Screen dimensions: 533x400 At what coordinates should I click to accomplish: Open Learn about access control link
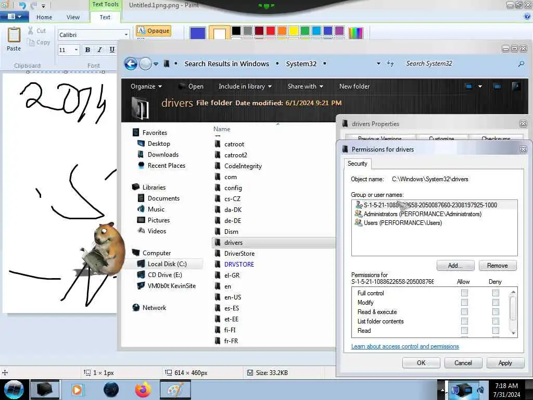click(405, 346)
